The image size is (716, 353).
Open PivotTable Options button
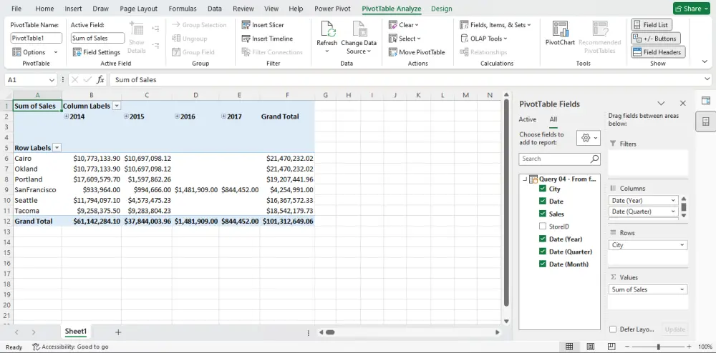pos(34,52)
